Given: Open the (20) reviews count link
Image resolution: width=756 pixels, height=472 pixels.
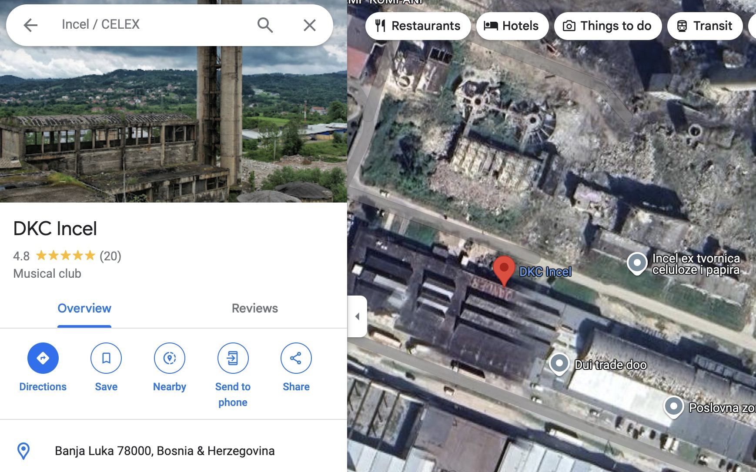Looking at the screenshot, I should pos(110,256).
